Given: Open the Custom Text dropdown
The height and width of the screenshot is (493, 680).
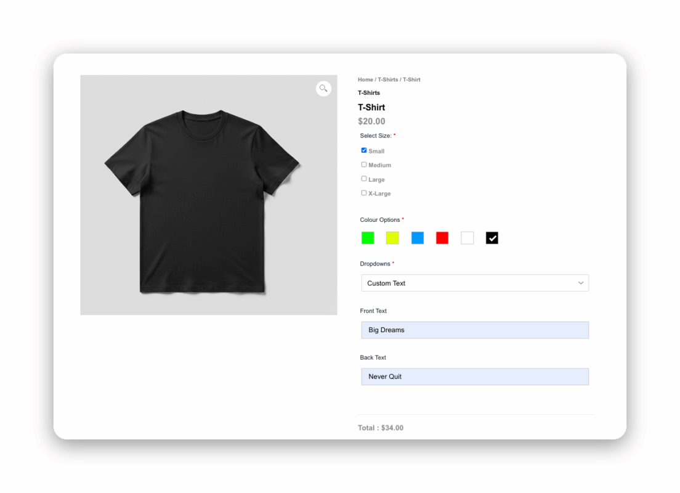Looking at the screenshot, I should (x=475, y=283).
